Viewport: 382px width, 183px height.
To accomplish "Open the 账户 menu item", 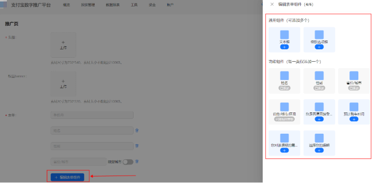I will pos(170,5).
